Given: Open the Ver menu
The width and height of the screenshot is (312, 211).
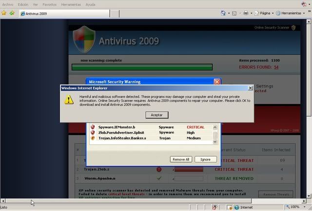Looking at the screenshot, I should (x=35, y=4).
